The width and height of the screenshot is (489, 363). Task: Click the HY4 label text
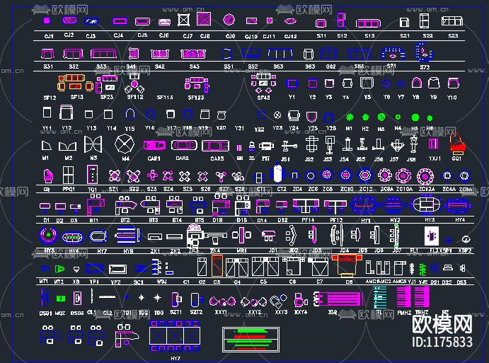[460, 219]
